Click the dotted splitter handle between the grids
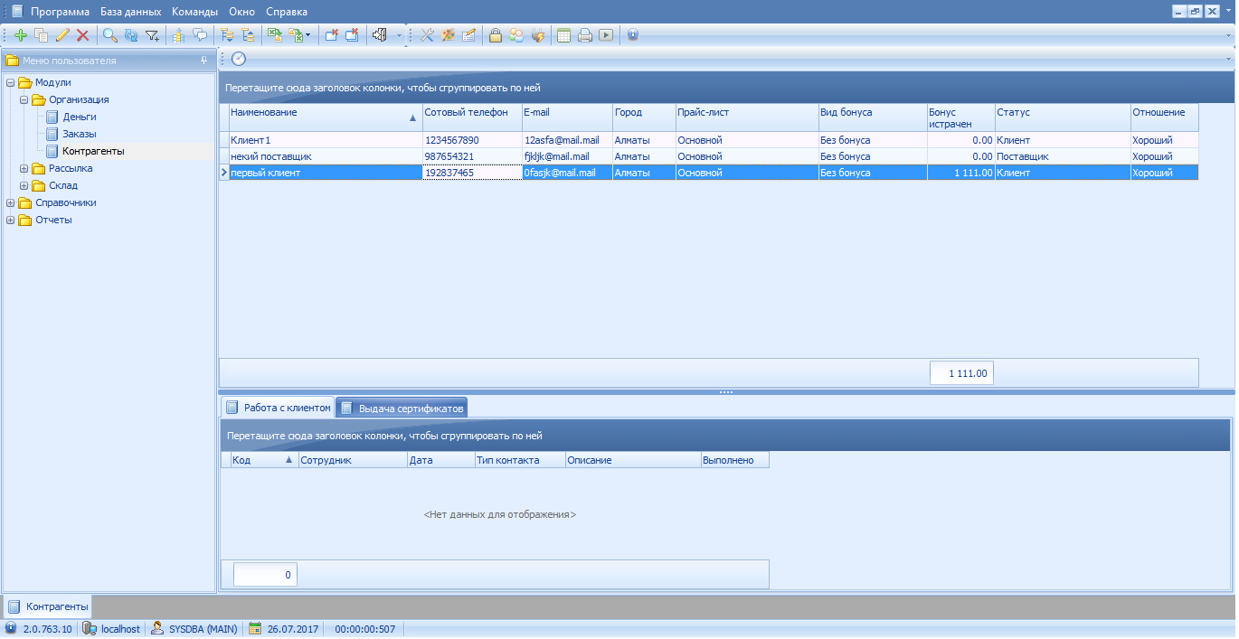The width and height of the screenshot is (1239, 639). point(726,392)
